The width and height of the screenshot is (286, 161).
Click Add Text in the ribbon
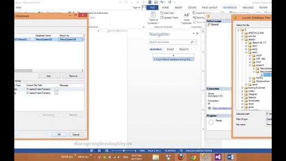pyautogui.click(x=168, y=13)
